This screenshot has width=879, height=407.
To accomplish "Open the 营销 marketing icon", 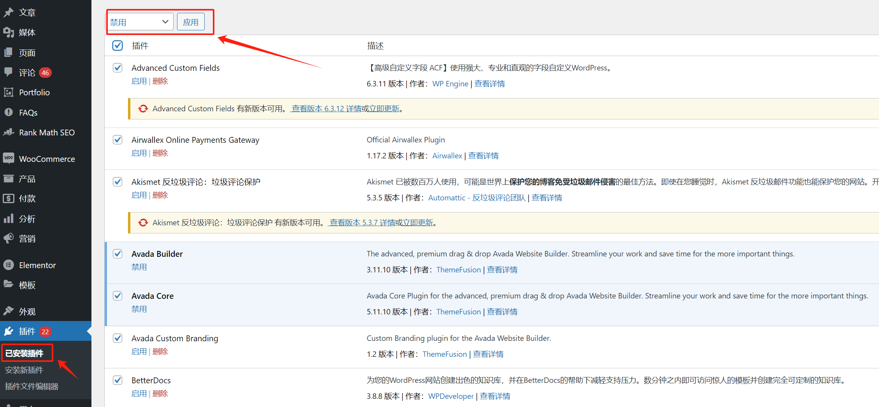I will [9, 238].
